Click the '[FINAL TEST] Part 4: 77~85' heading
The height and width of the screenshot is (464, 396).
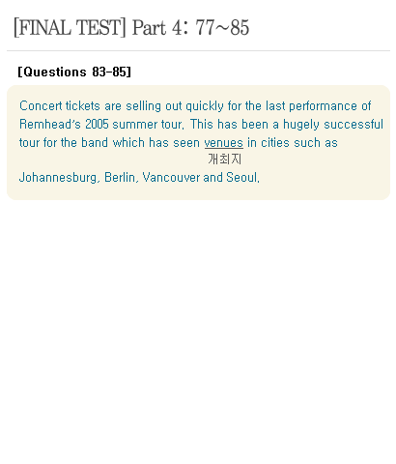point(131,27)
